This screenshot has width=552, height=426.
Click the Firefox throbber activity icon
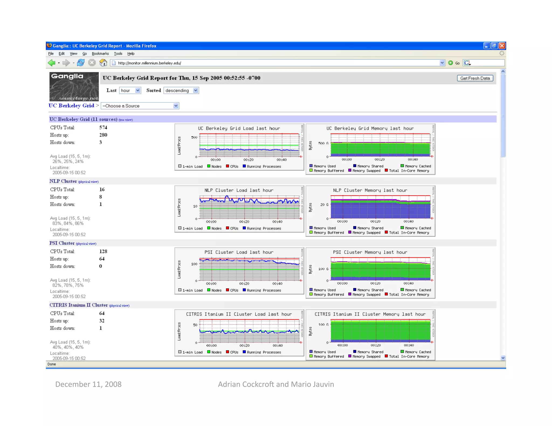[502, 53]
